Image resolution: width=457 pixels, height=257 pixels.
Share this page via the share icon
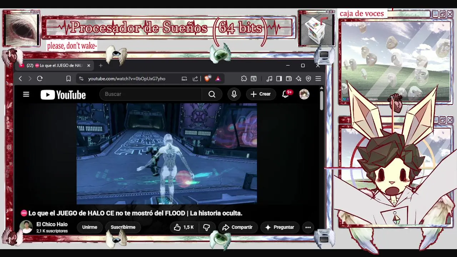coord(195,79)
